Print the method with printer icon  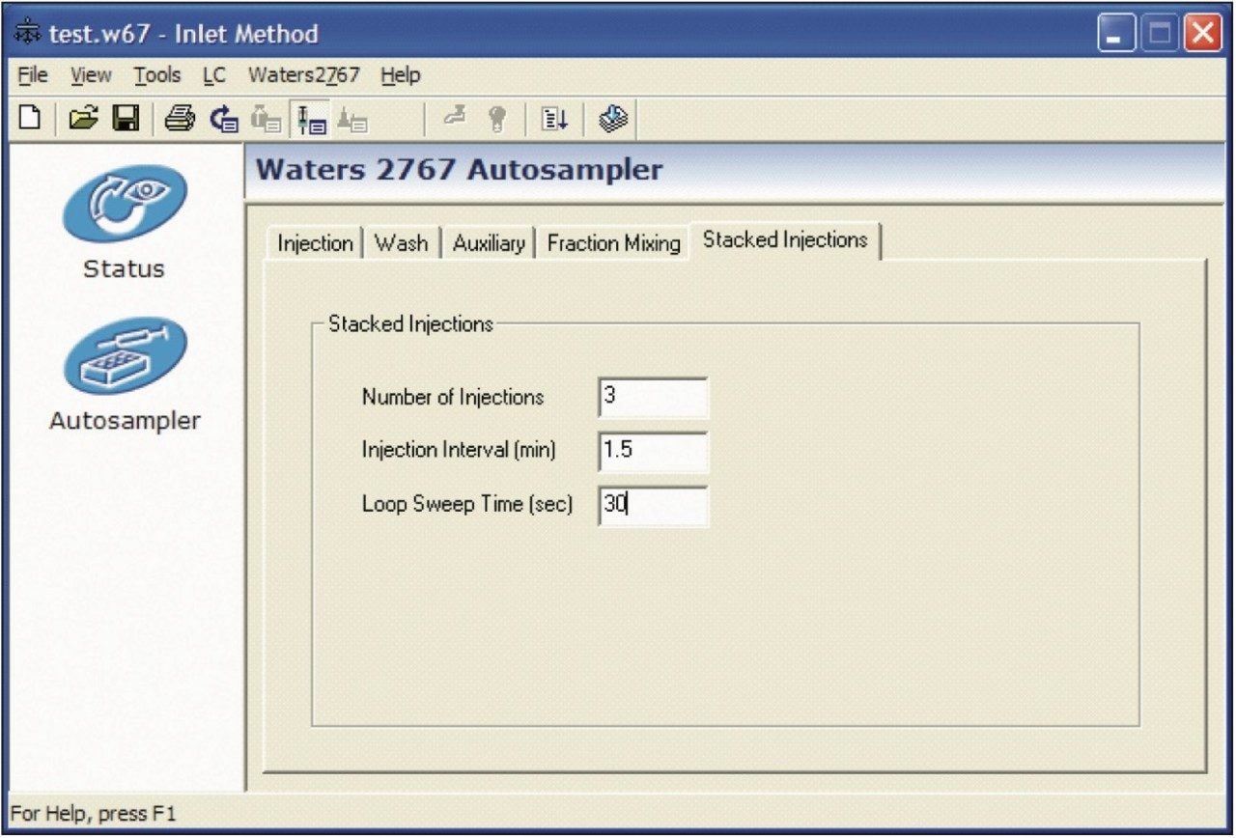(x=180, y=119)
